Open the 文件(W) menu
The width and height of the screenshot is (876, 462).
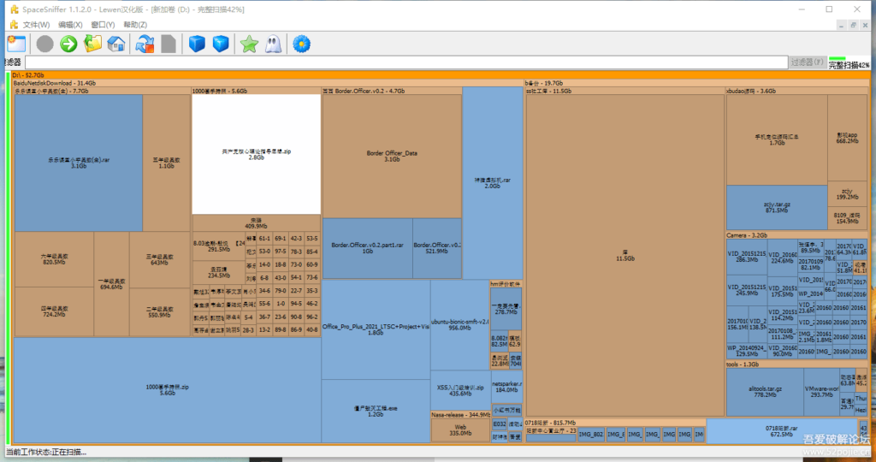(x=37, y=25)
